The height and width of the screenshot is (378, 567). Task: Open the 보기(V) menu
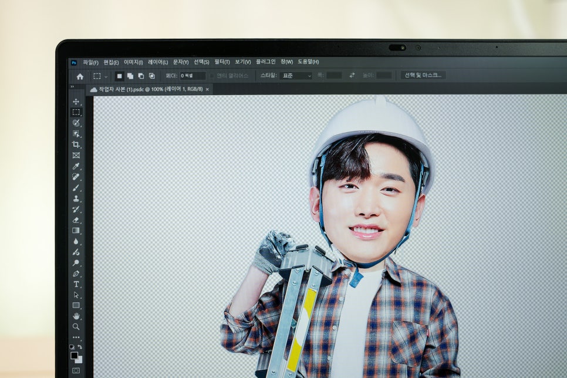243,62
